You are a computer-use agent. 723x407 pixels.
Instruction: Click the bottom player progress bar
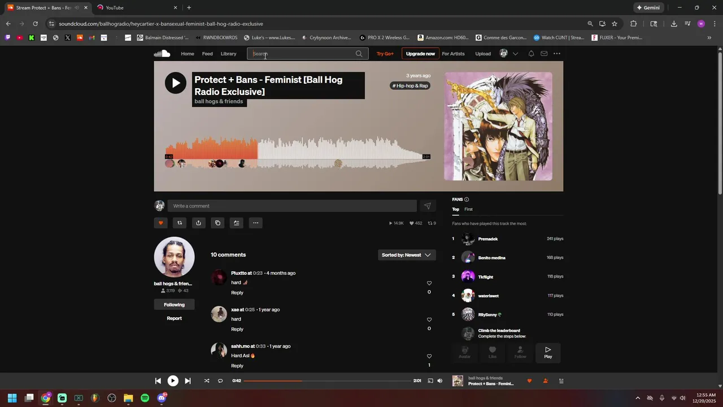(x=327, y=381)
